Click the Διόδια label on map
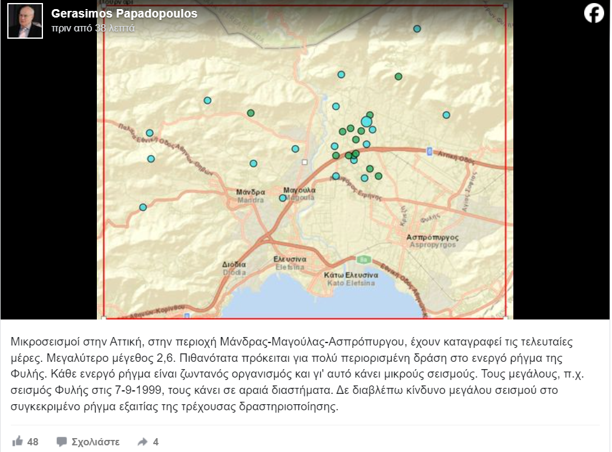This screenshot has height=452, width=612. (234, 265)
